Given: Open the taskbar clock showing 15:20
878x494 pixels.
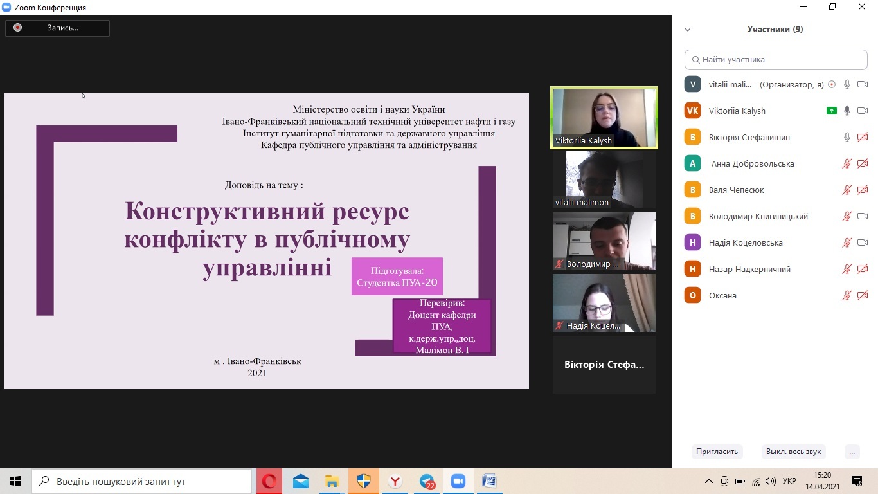Looking at the screenshot, I should click(822, 481).
